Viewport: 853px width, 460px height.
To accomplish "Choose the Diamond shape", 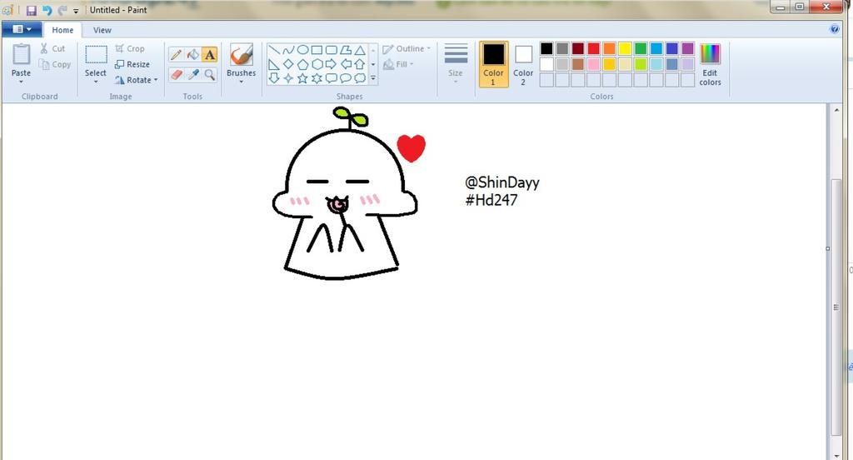I will (x=288, y=64).
